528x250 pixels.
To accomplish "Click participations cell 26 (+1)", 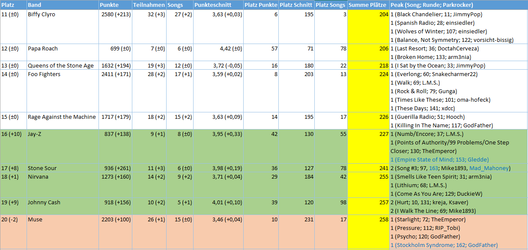I will tap(149, 232).
